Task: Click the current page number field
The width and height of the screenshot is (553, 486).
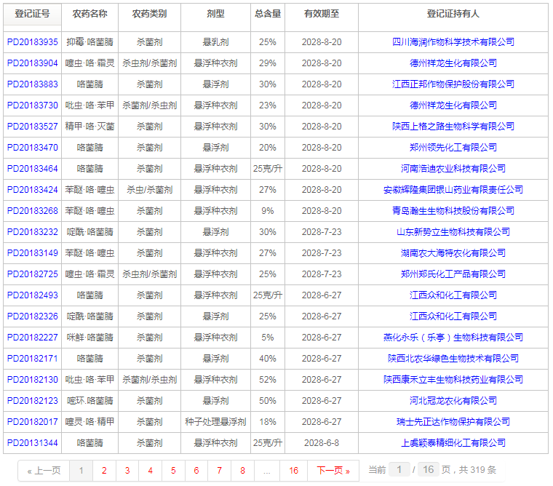Action: point(399,469)
